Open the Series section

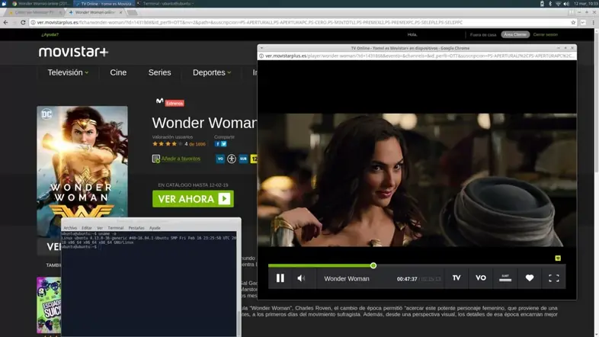pos(160,72)
